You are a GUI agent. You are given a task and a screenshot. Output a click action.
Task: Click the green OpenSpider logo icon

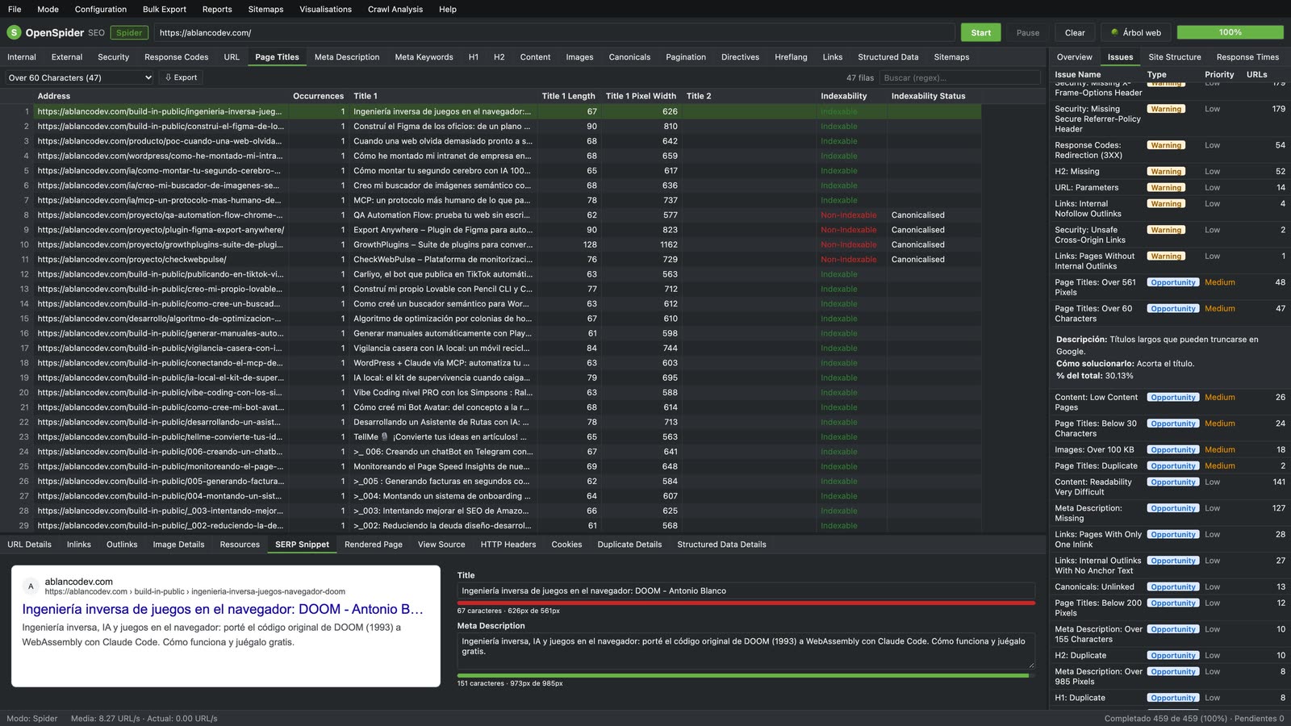point(14,32)
